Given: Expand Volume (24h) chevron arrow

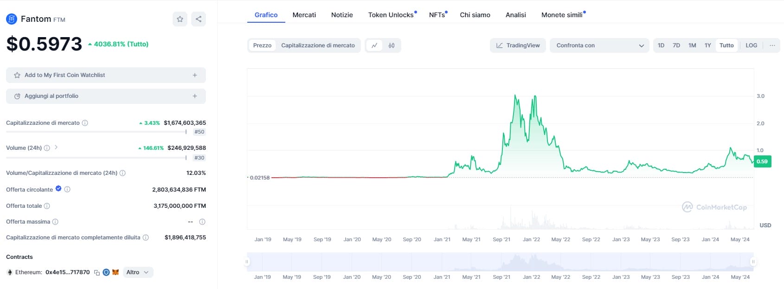Looking at the screenshot, I should [x=56, y=148].
